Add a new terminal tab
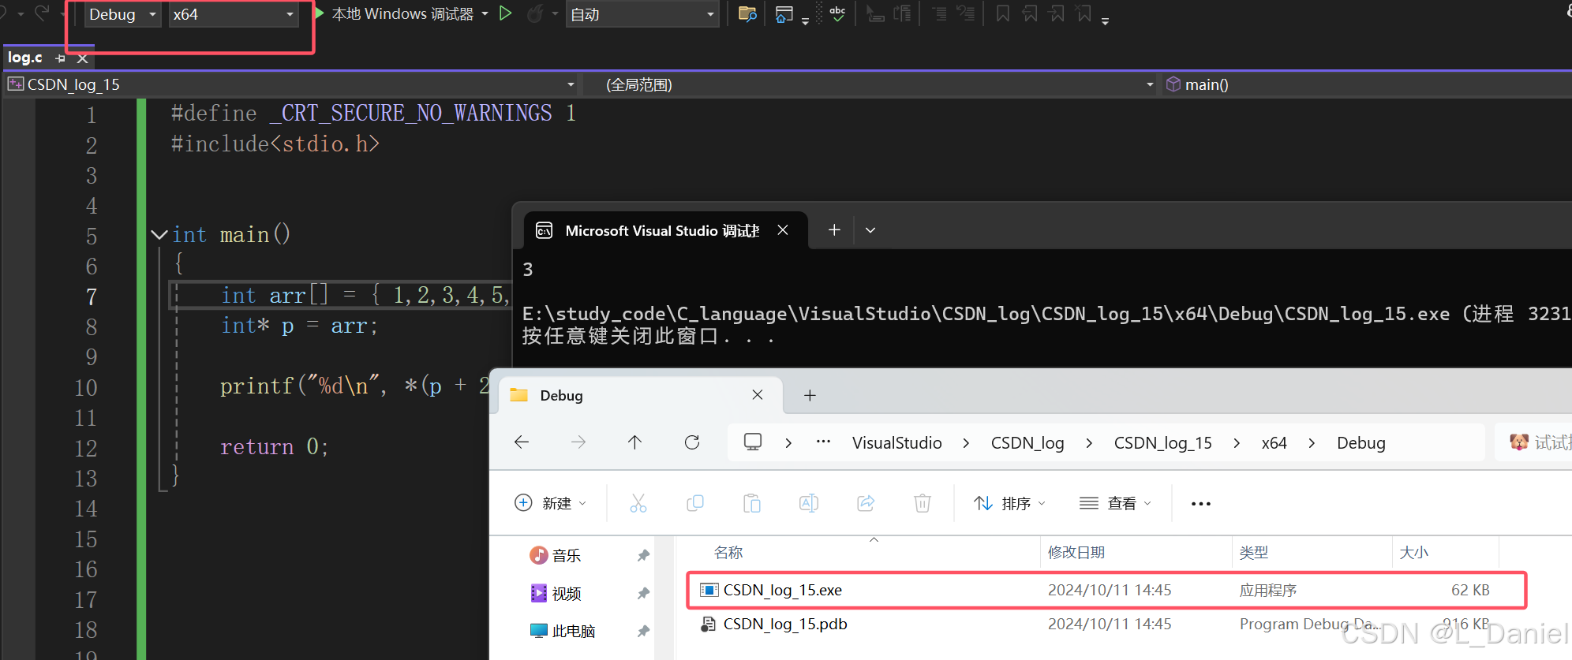This screenshot has width=1572, height=660. click(834, 230)
